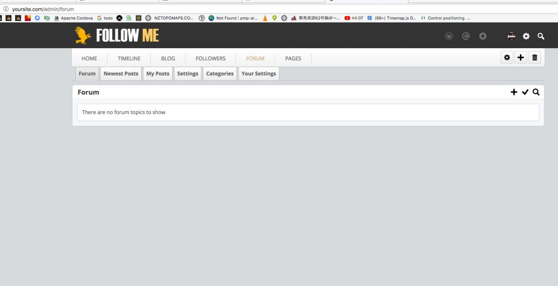
Task: Open the Control positioning bookmark
Action: tap(445, 18)
